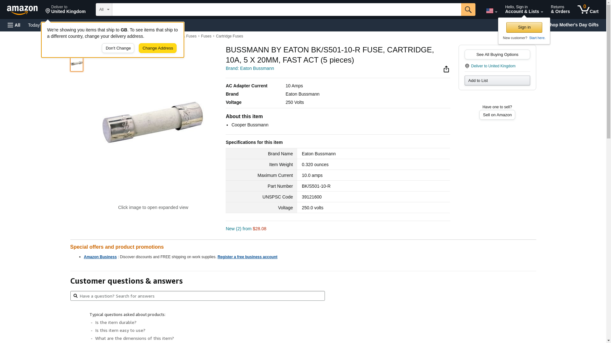Image resolution: width=611 pixels, height=343 pixels.
Task: Expand the Add to List dropdown
Action: point(497,81)
